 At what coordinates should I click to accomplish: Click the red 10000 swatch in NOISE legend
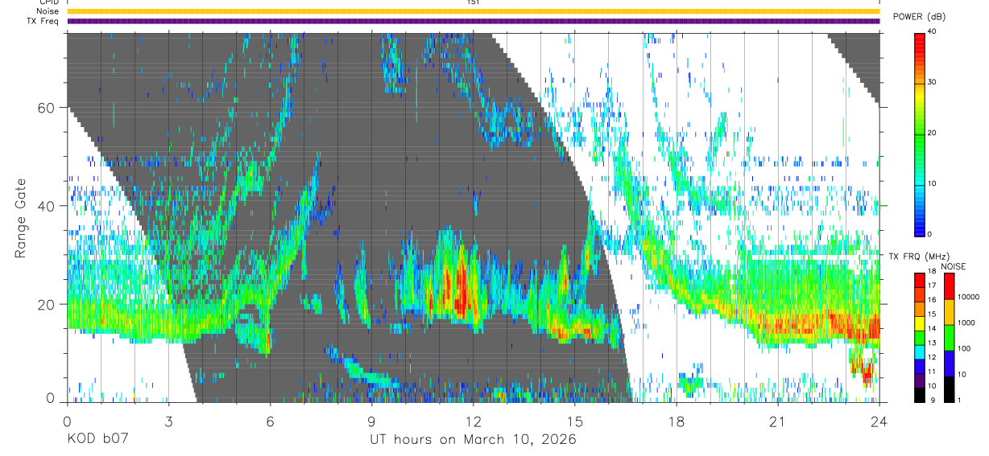(x=950, y=286)
